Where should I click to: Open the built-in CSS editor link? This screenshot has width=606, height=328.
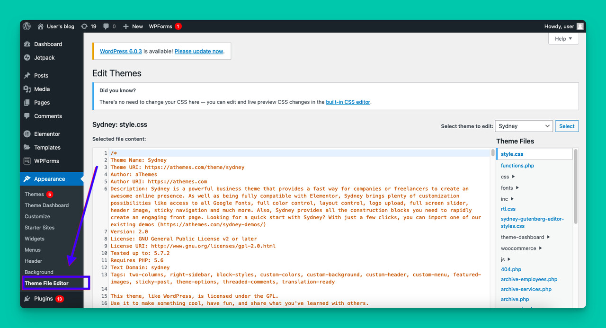[348, 102]
